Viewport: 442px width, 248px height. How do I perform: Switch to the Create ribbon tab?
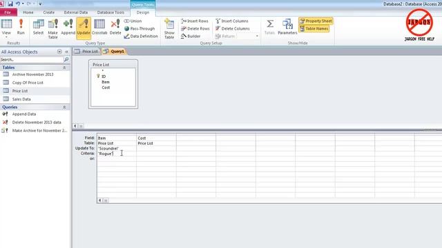(49, 12)
